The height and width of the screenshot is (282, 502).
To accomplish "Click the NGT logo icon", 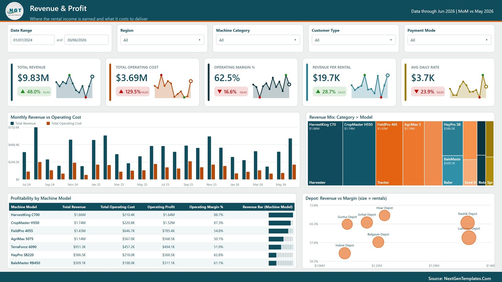I will [x=14, y=11].
